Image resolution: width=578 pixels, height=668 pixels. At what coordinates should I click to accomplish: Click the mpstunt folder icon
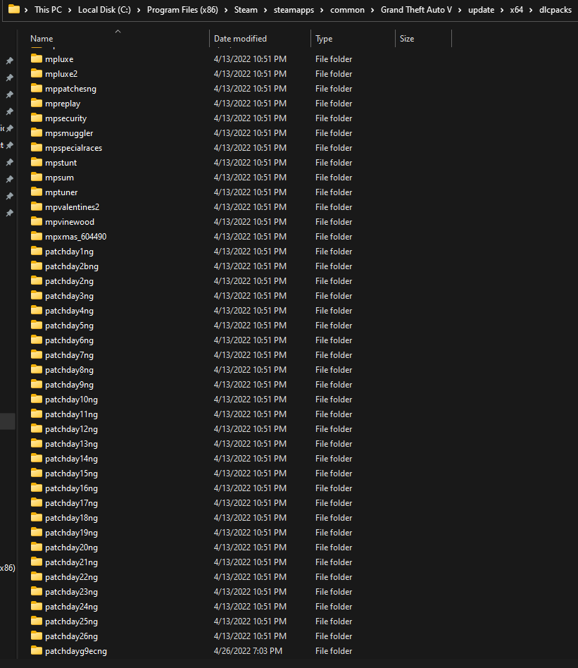pyautogui.click(x=37, y=162)
